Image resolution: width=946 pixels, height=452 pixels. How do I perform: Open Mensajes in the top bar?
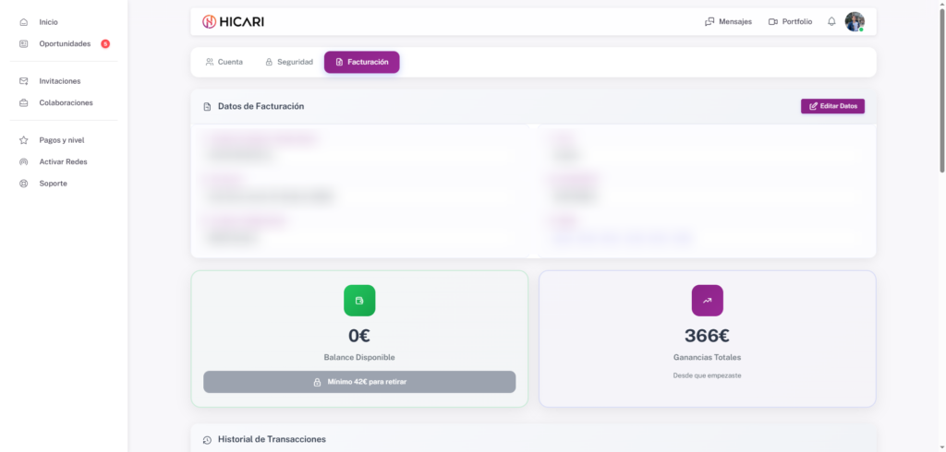[x=728, y=21]
